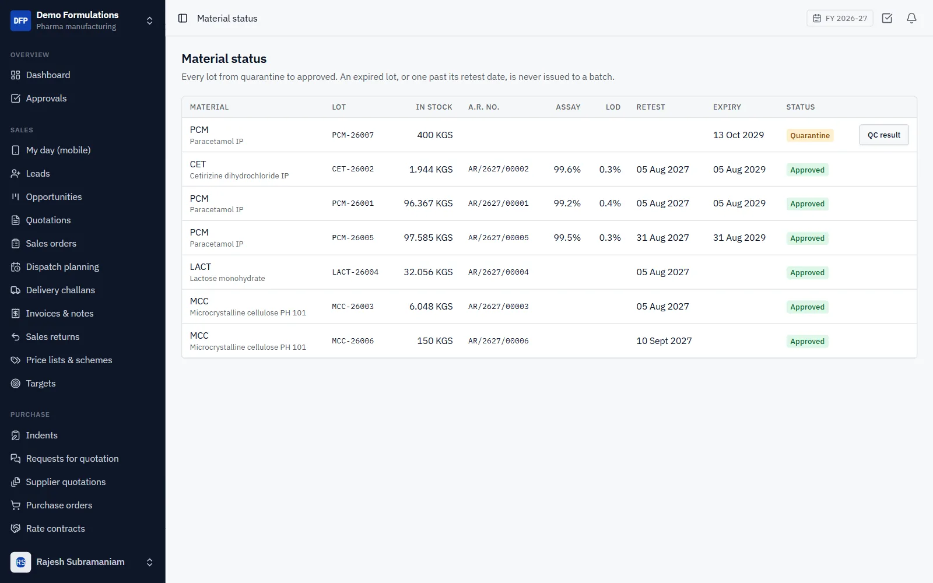The height and width of the screenshot is (583, 933).
Task: Click the Dispatch planning calendar icon
Action: (16, 267)
